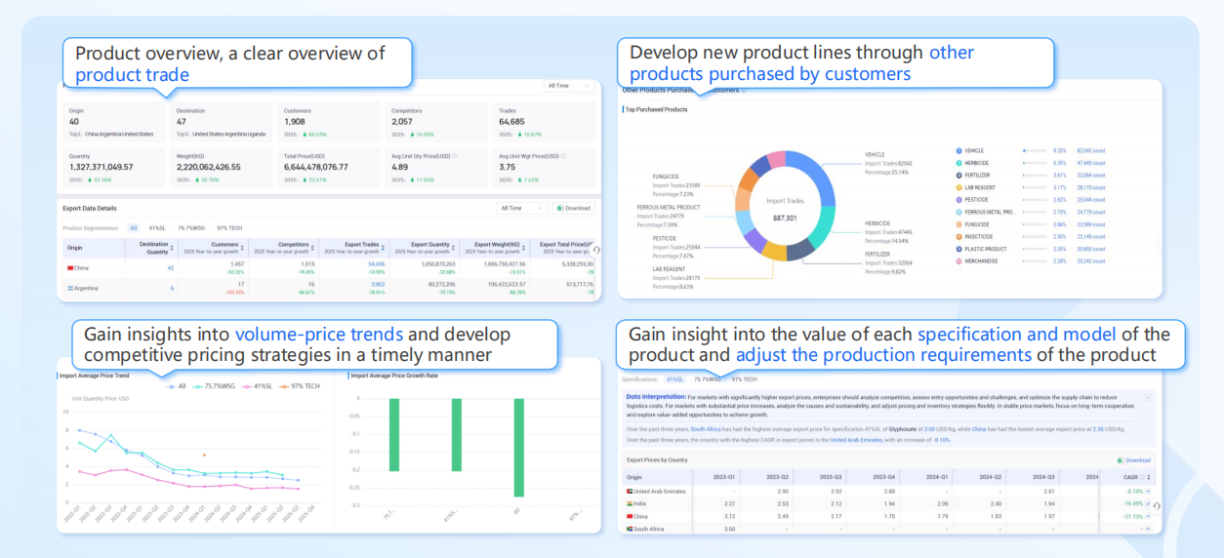The width and height of the screenshot is (1224, 558).
Task: Click the info icon beside Avg.Unit Wgt Price
Action: pos(564,155)
